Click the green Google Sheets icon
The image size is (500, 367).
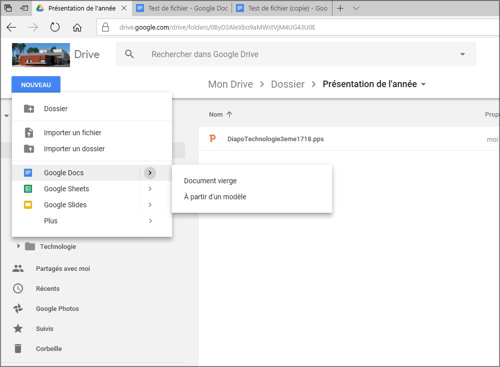[x=28, y=189]
